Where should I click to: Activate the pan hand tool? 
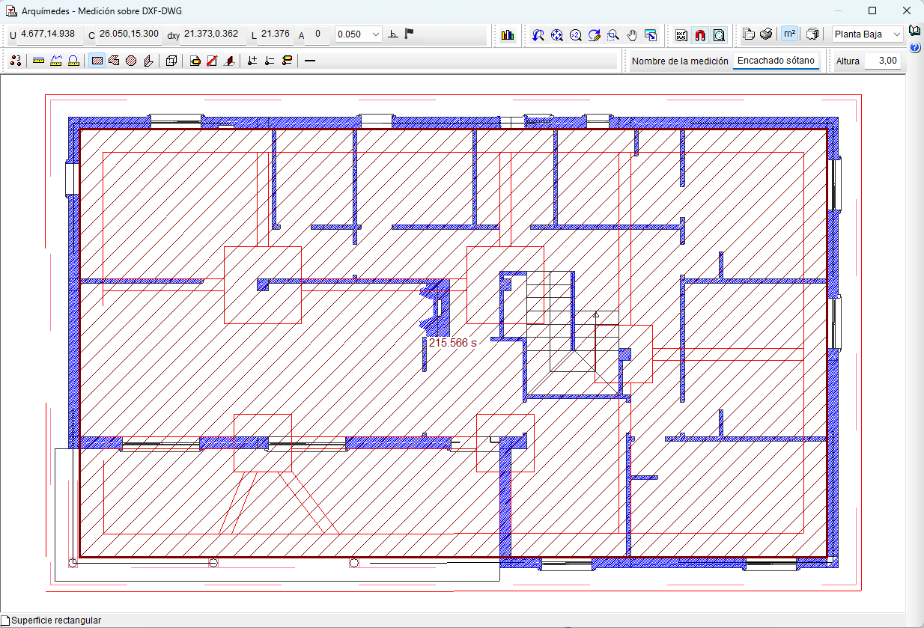[632, 34]
